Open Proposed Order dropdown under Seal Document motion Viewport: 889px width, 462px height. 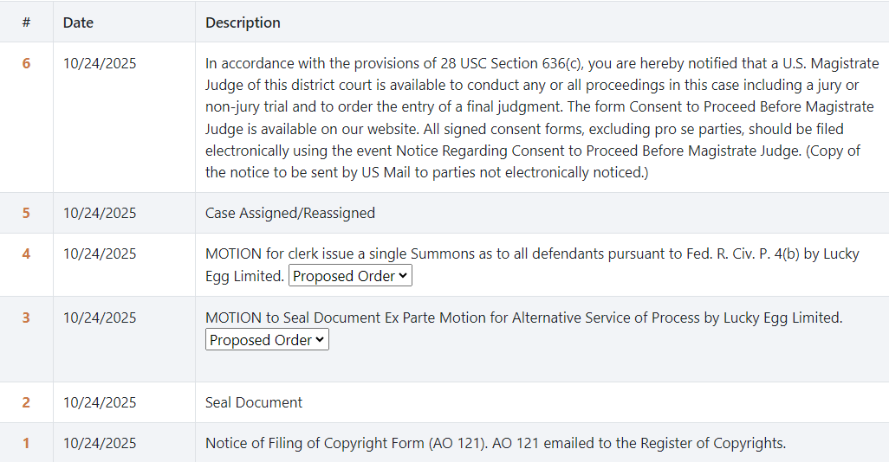[267, 340]
